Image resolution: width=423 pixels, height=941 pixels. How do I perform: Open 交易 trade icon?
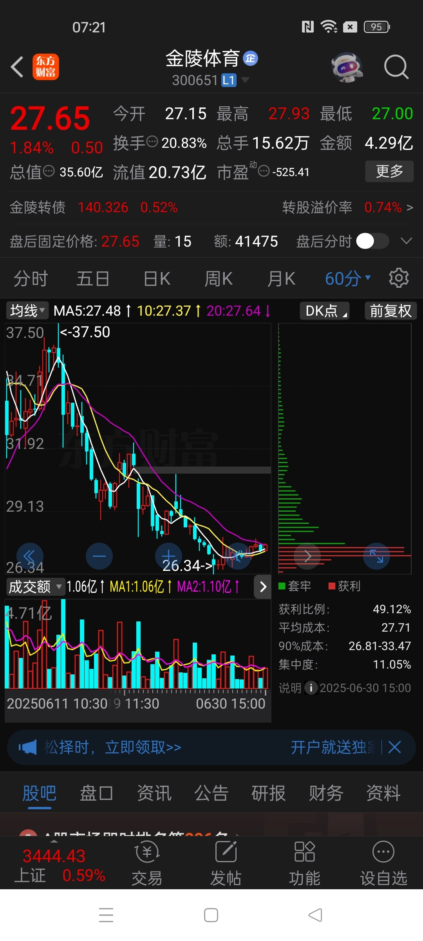pos(147,864)
